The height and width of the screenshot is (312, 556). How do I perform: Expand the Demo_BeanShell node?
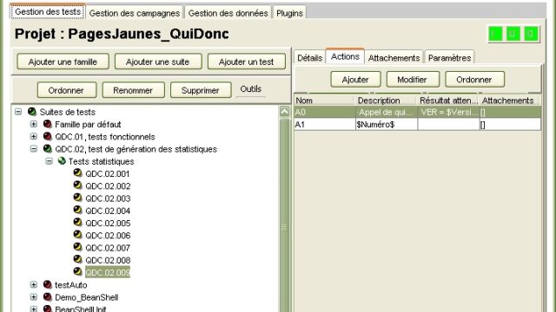coord(34,297)
